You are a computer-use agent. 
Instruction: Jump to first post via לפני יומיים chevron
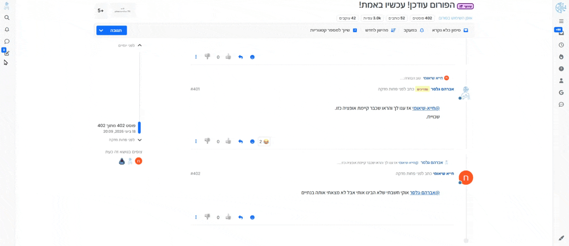(140, 45)
